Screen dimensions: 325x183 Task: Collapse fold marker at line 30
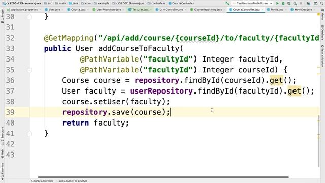[29, 17]
